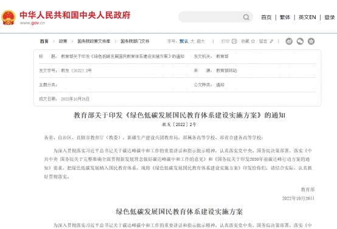This screenshot has height=229, width=337.
Task: Open the 英文EN English version
Action: pyautogui.click(x=307, y=17)
